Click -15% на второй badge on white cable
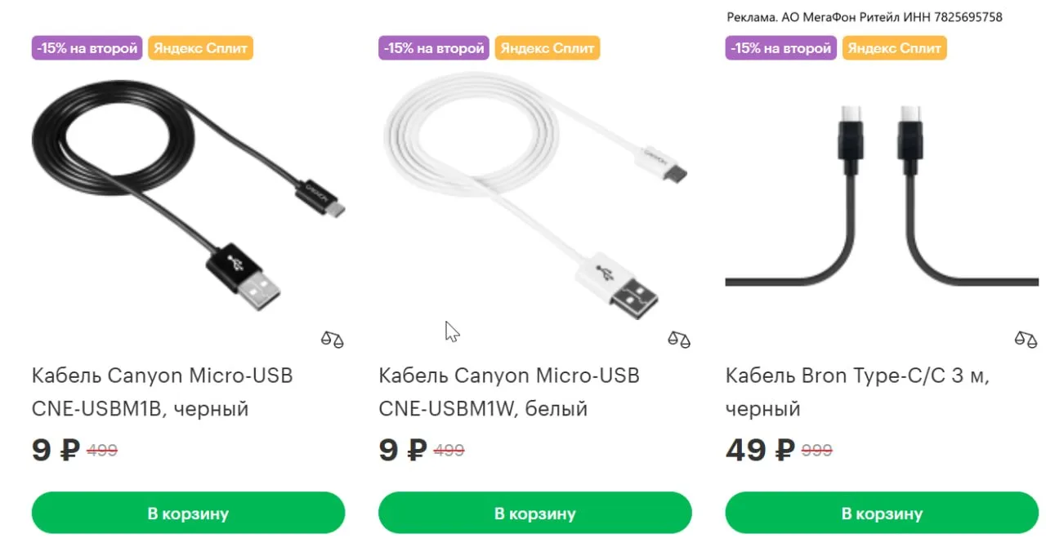The image size is (1046, 547). (x=434, y=48)
